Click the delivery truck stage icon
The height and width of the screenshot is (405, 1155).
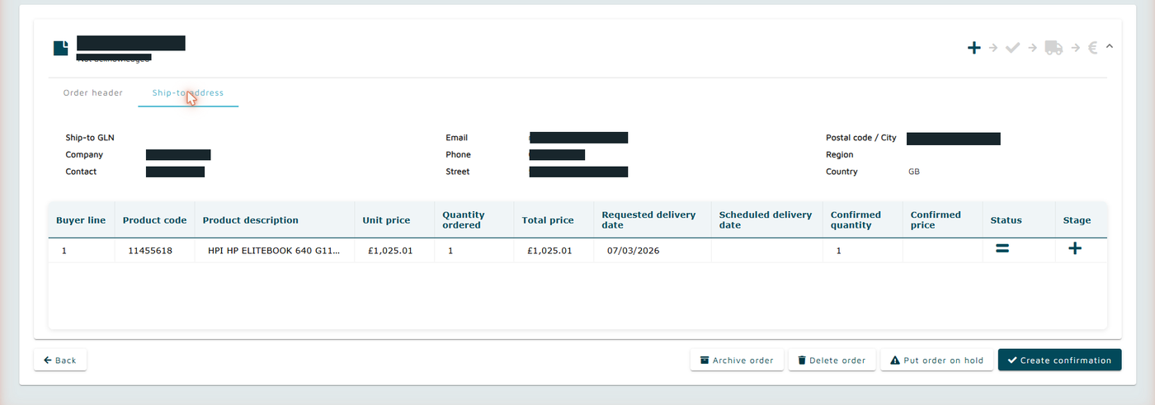(x=1054, y=48)
